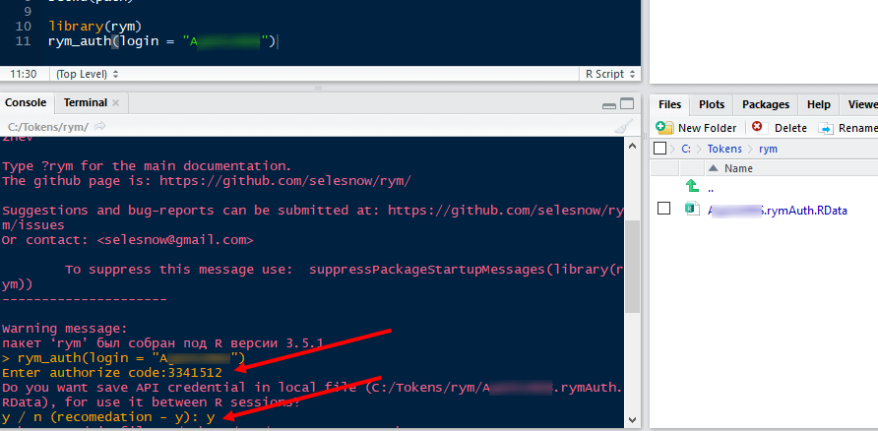Go up to parent directory arrow
This screenshot has width=878, height=431.
(x=692, y=186)
